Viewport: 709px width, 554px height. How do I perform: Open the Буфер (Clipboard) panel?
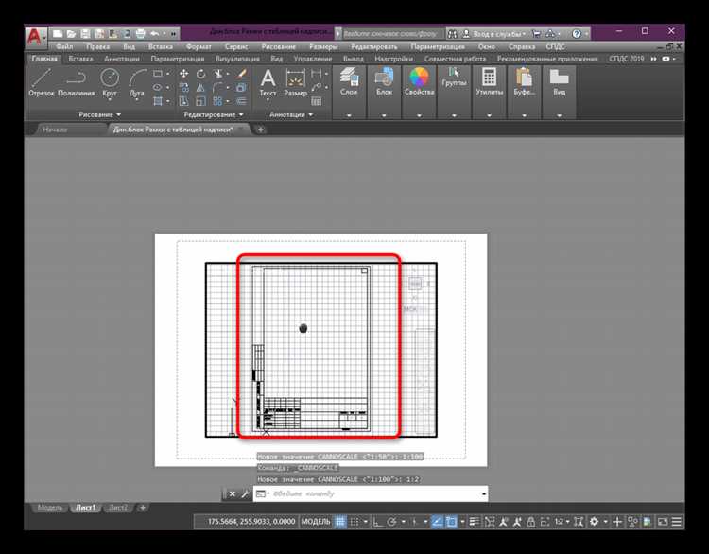pyautogui.click(x=524, y=82)
